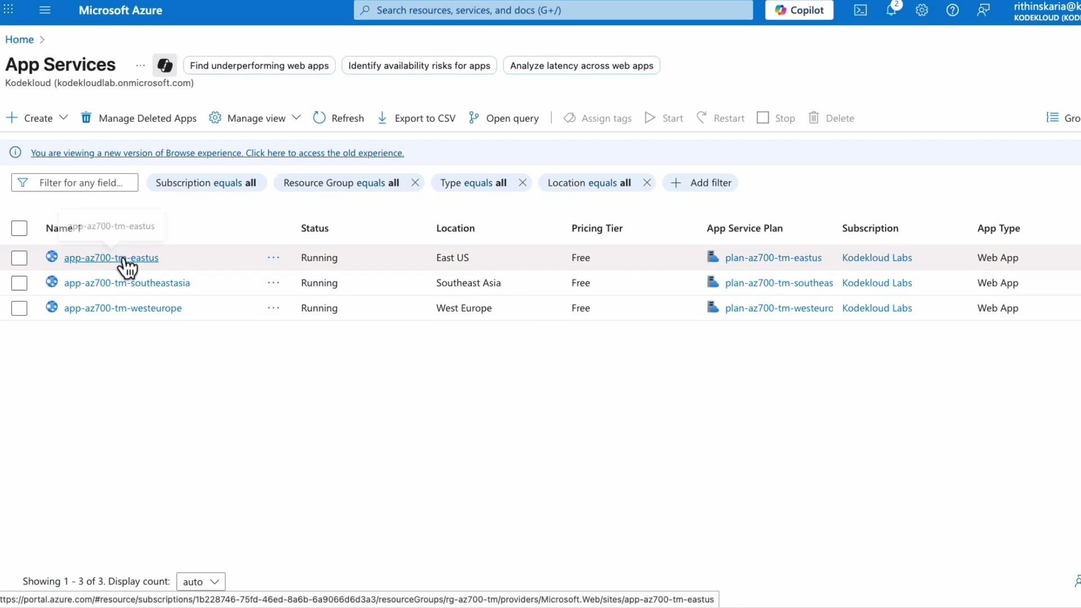Image resolution: width=1081 pixels, height=608 pixels.
Task: Open query with the Open query icon
Action: tap(474, 118)
